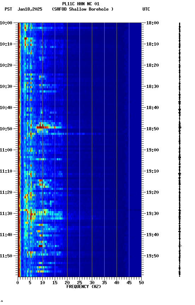
Task: Click the 11:20 PST time label
Action: 6,193
